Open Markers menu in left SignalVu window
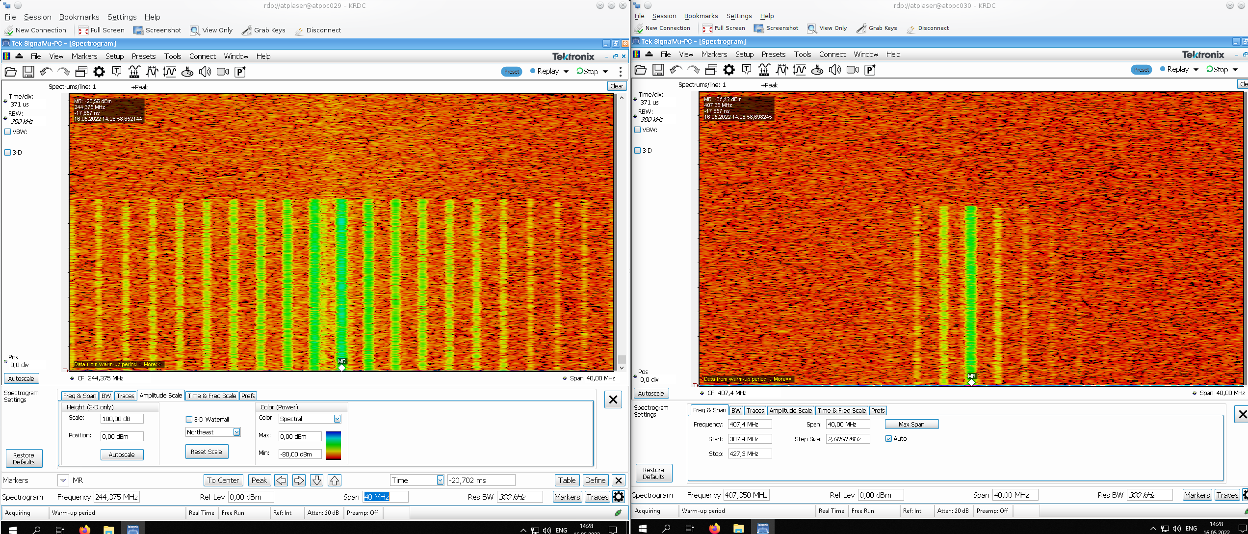1248x534 pixels. 84,56
